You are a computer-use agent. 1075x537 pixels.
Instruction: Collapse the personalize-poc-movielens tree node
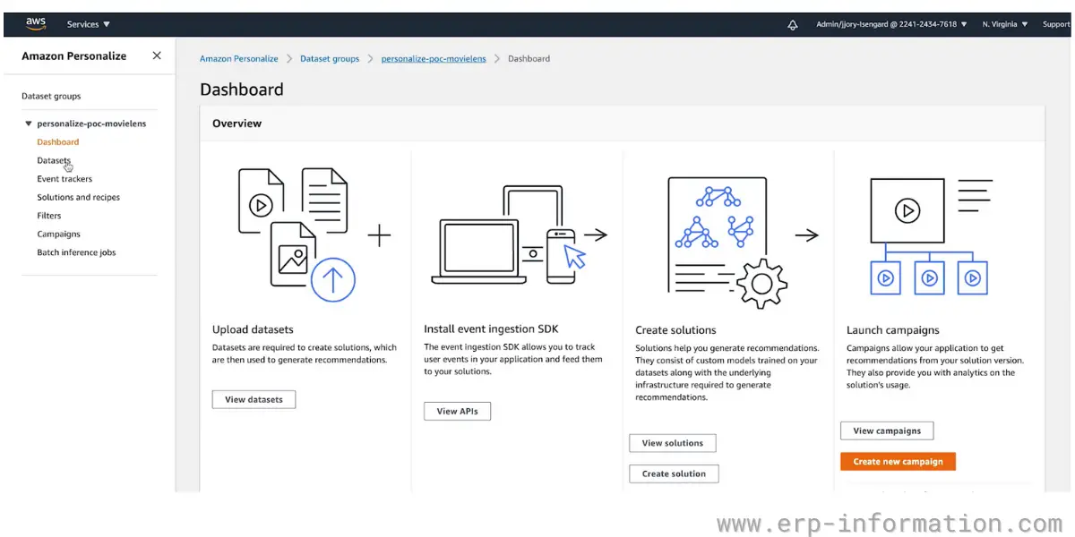[29, 124]
